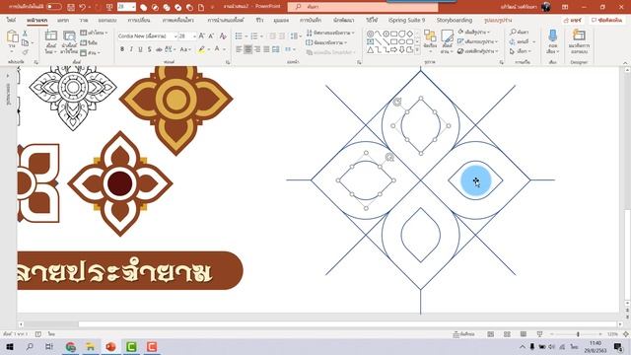Select the blue circle shape on slide
Viewport: 631px width, 355px height.
(475, 180)
